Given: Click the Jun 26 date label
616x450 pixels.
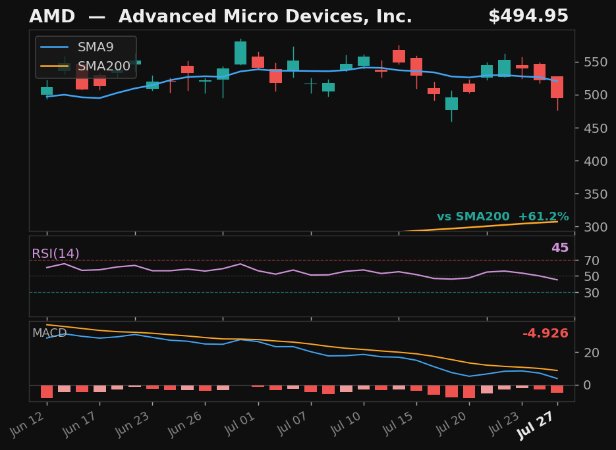Looking at the screenshot, I should 185,424.
